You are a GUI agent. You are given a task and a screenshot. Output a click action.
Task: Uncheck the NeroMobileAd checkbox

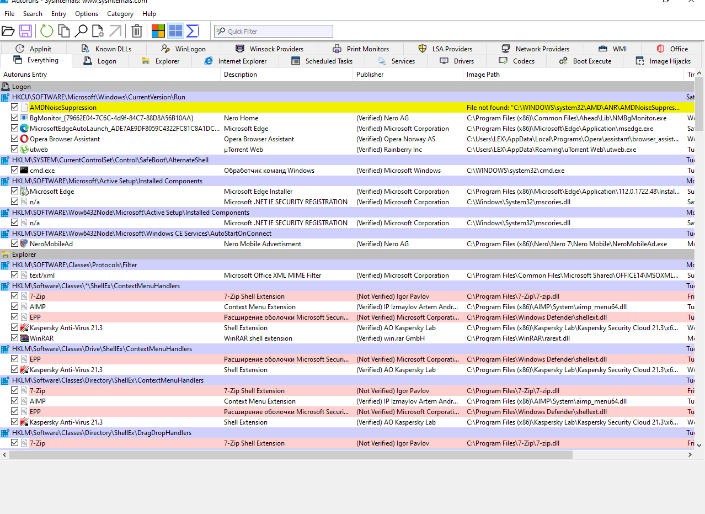15,244
